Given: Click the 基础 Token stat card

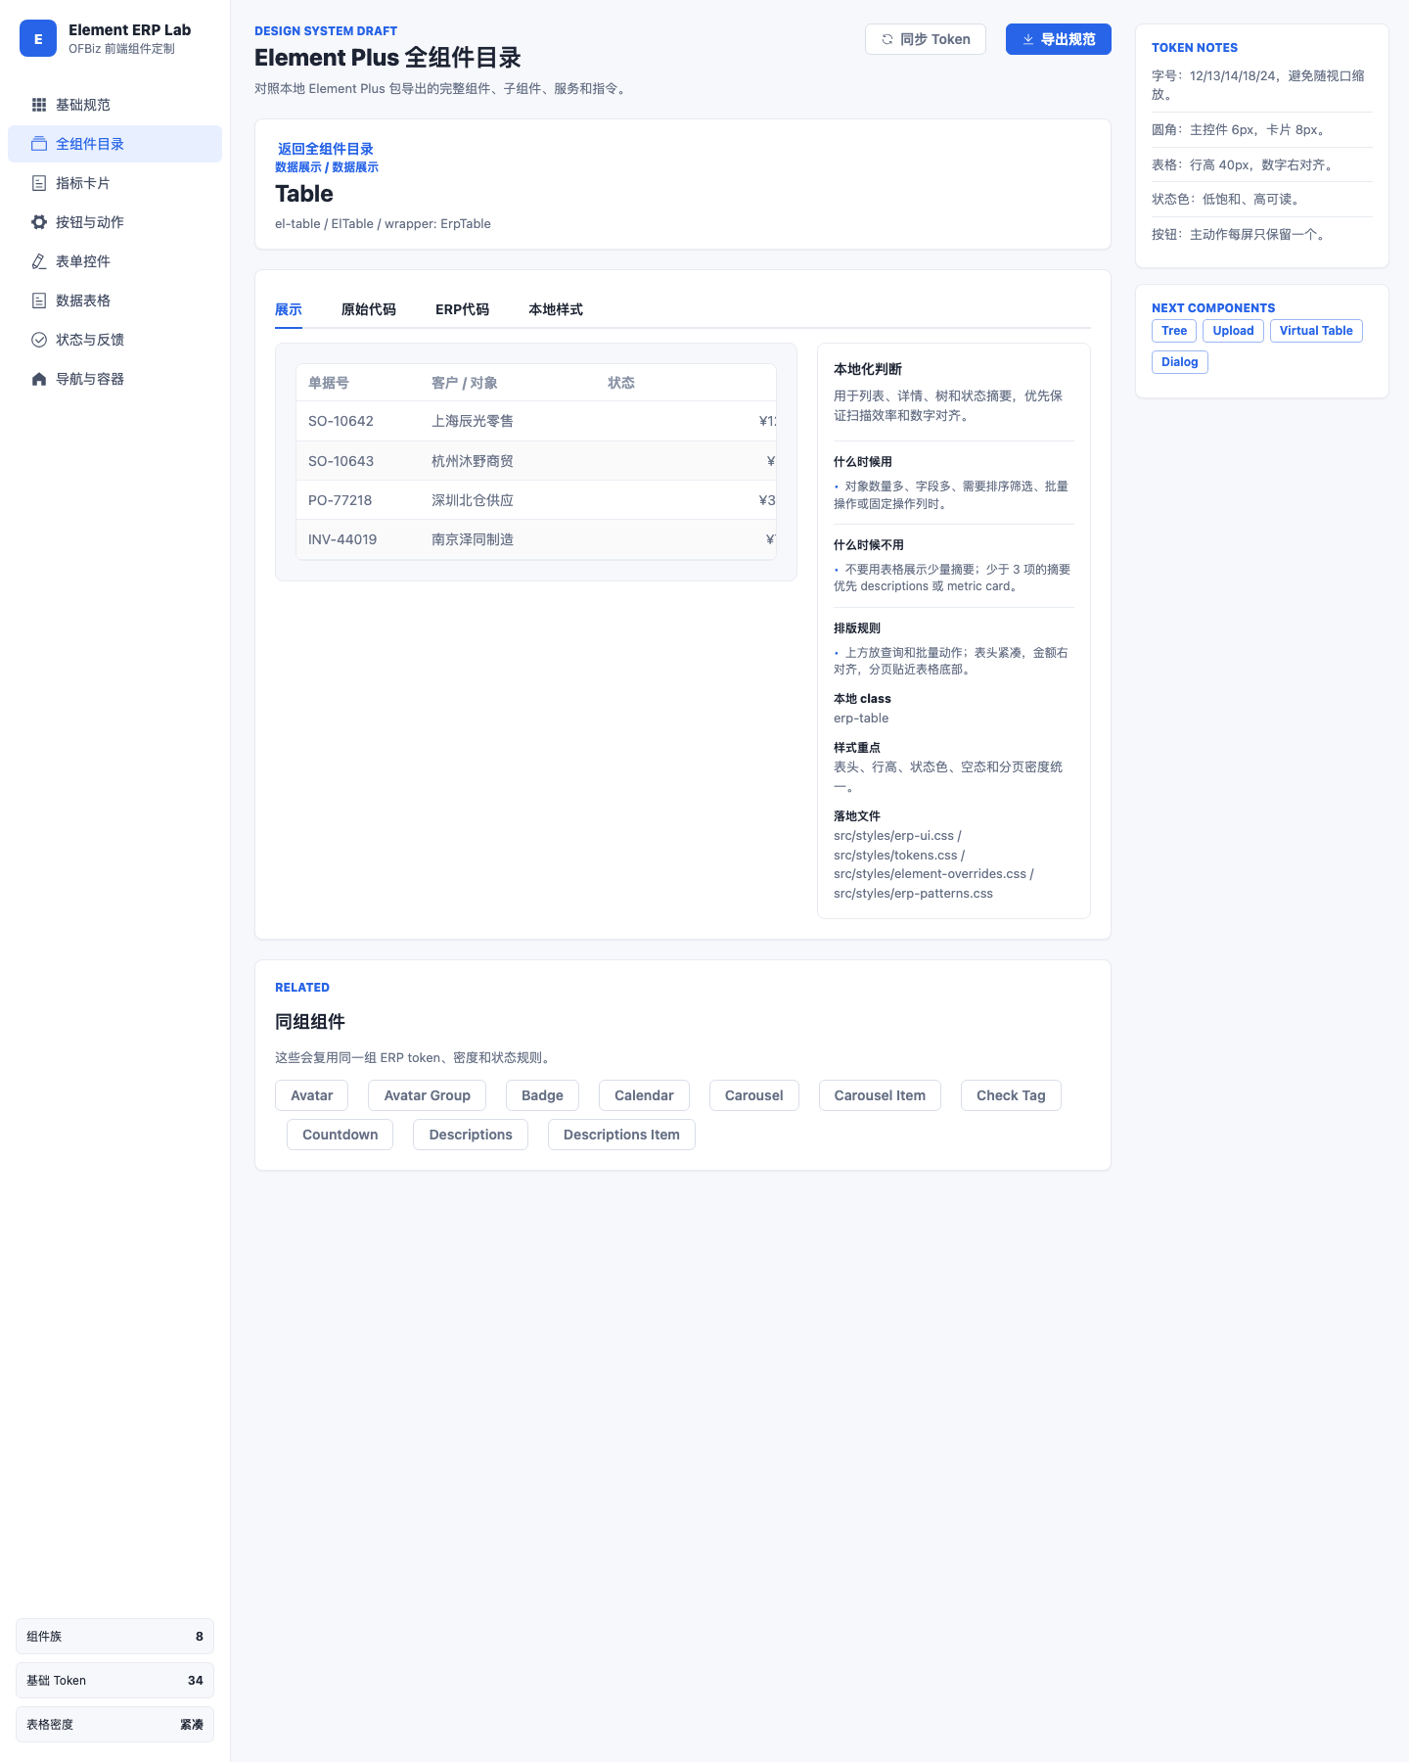Looking at the screenshot, I should click(x=114, y=1681).
